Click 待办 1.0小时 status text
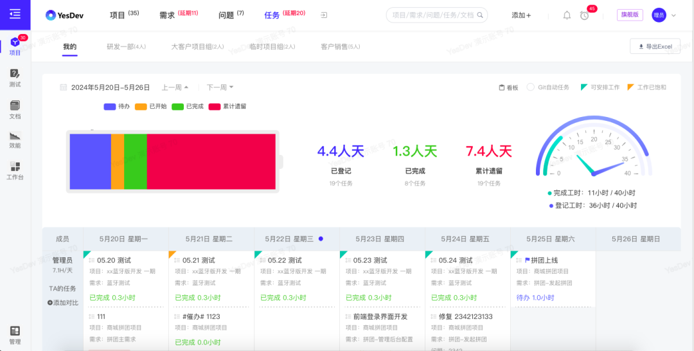The image size is (694, 351). [x=535, y=298]
